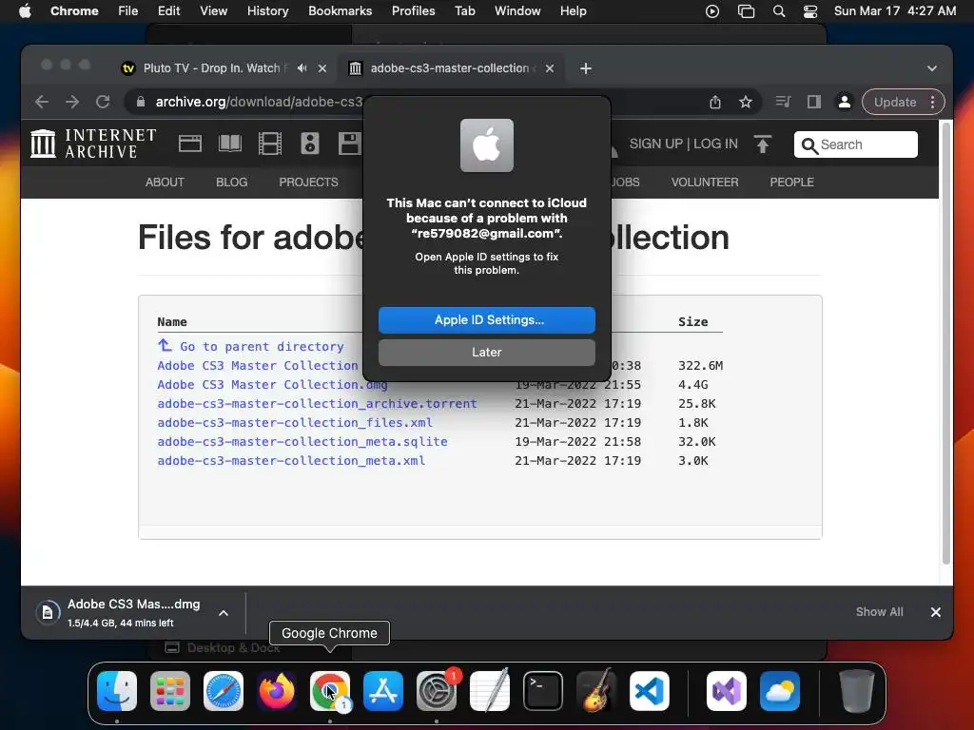Screen dimensions: 974x730
Task: Open Firefox from Dock
Action: click(277, 691)
